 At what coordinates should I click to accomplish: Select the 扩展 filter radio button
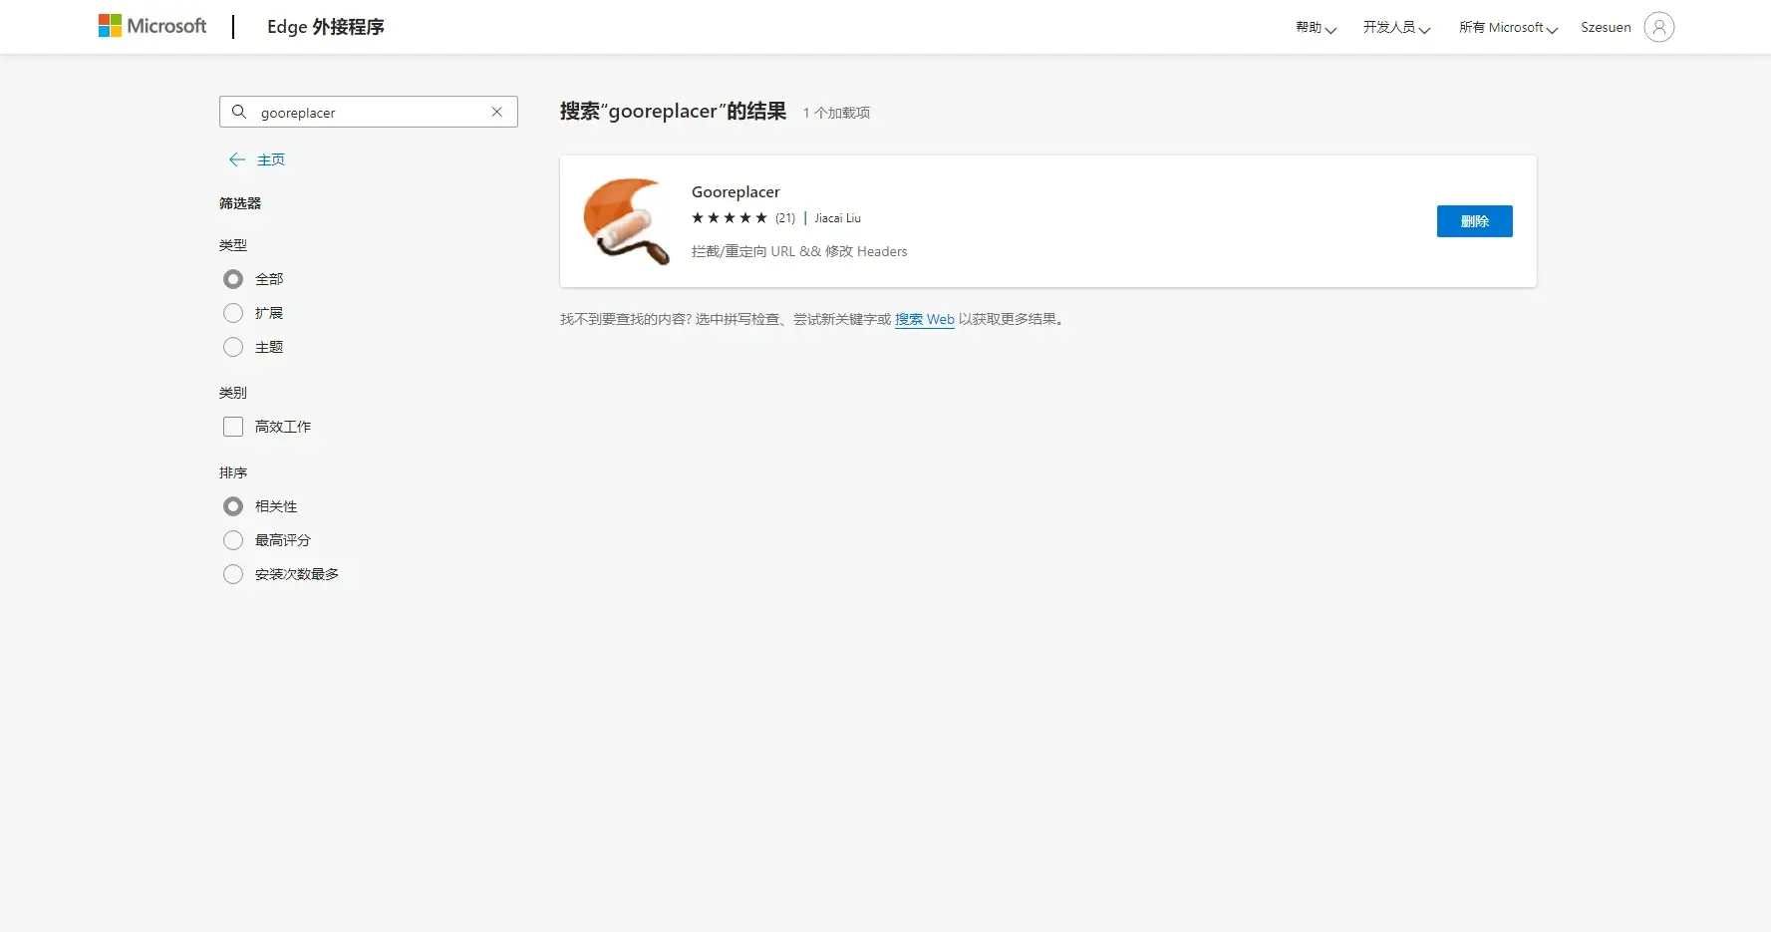point(232,312)
